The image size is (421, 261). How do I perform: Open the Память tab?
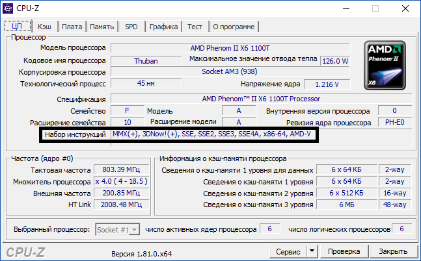click(102, 27)
